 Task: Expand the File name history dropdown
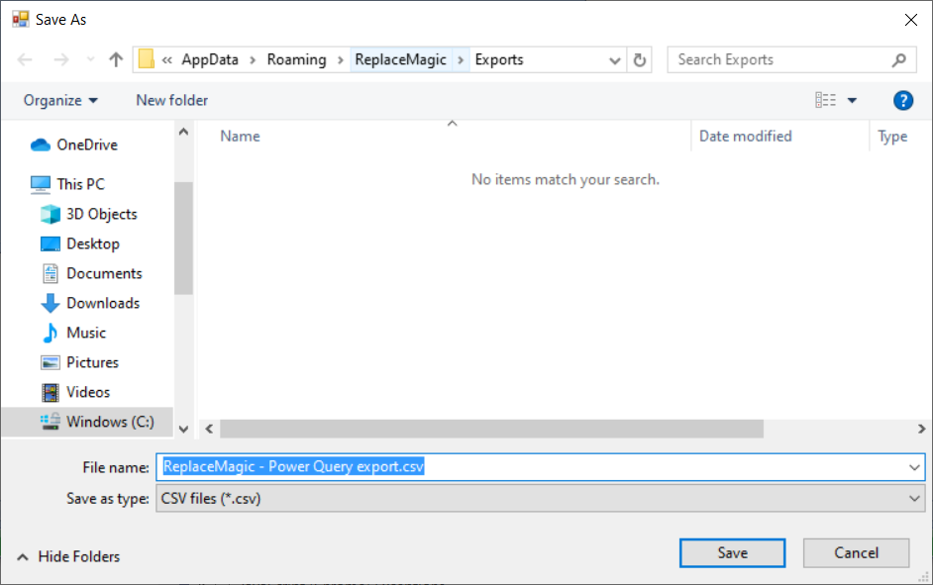915,467
